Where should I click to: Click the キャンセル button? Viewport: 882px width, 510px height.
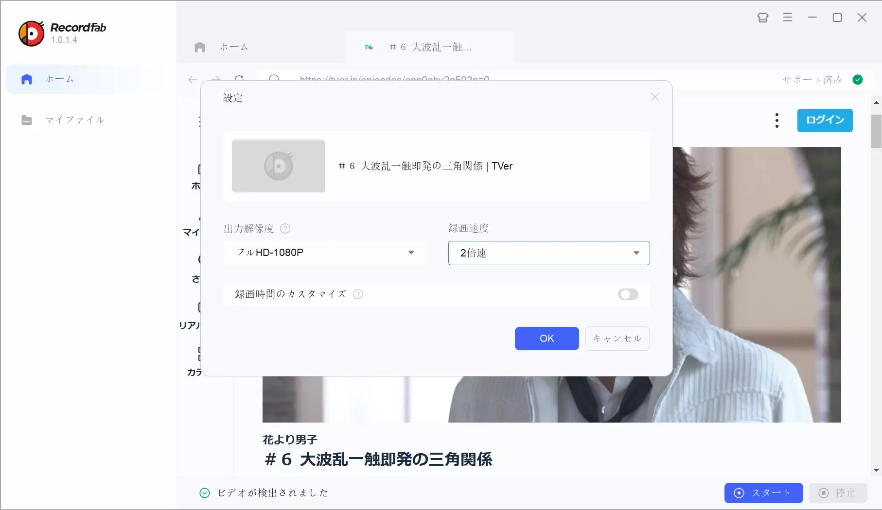point(617,339)
